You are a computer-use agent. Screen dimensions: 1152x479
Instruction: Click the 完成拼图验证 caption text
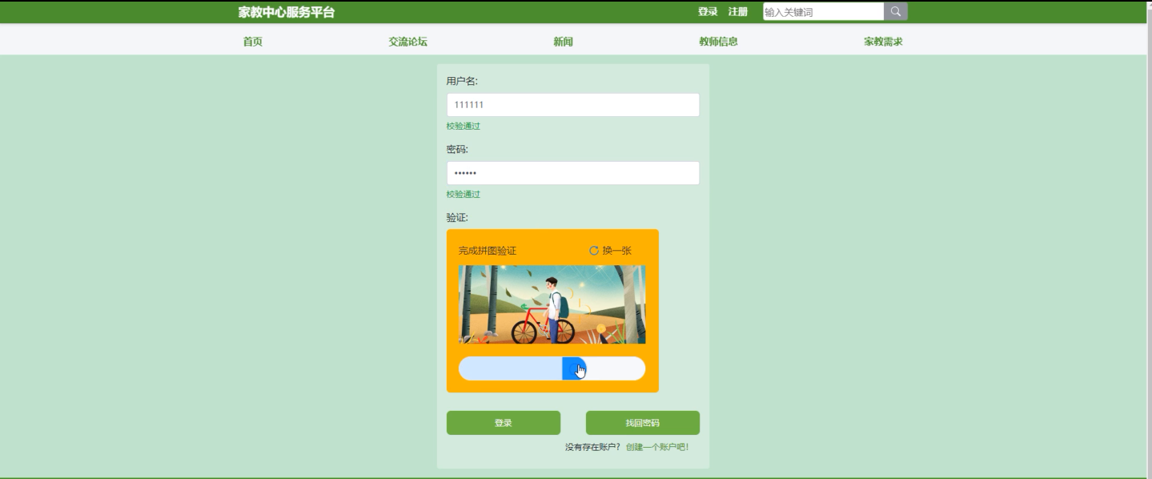tap(488, 251)
